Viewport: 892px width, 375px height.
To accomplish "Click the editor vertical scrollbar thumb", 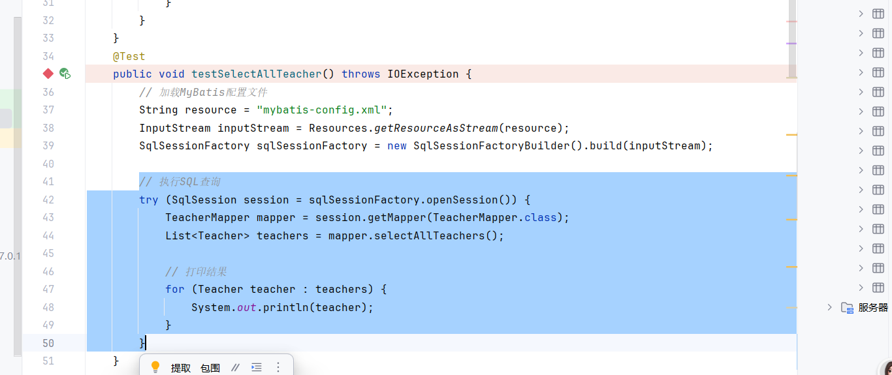I will [x=792, y=39].
